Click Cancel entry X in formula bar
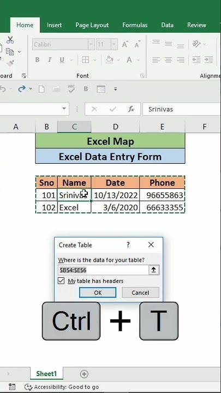 [x=94, y=109]
